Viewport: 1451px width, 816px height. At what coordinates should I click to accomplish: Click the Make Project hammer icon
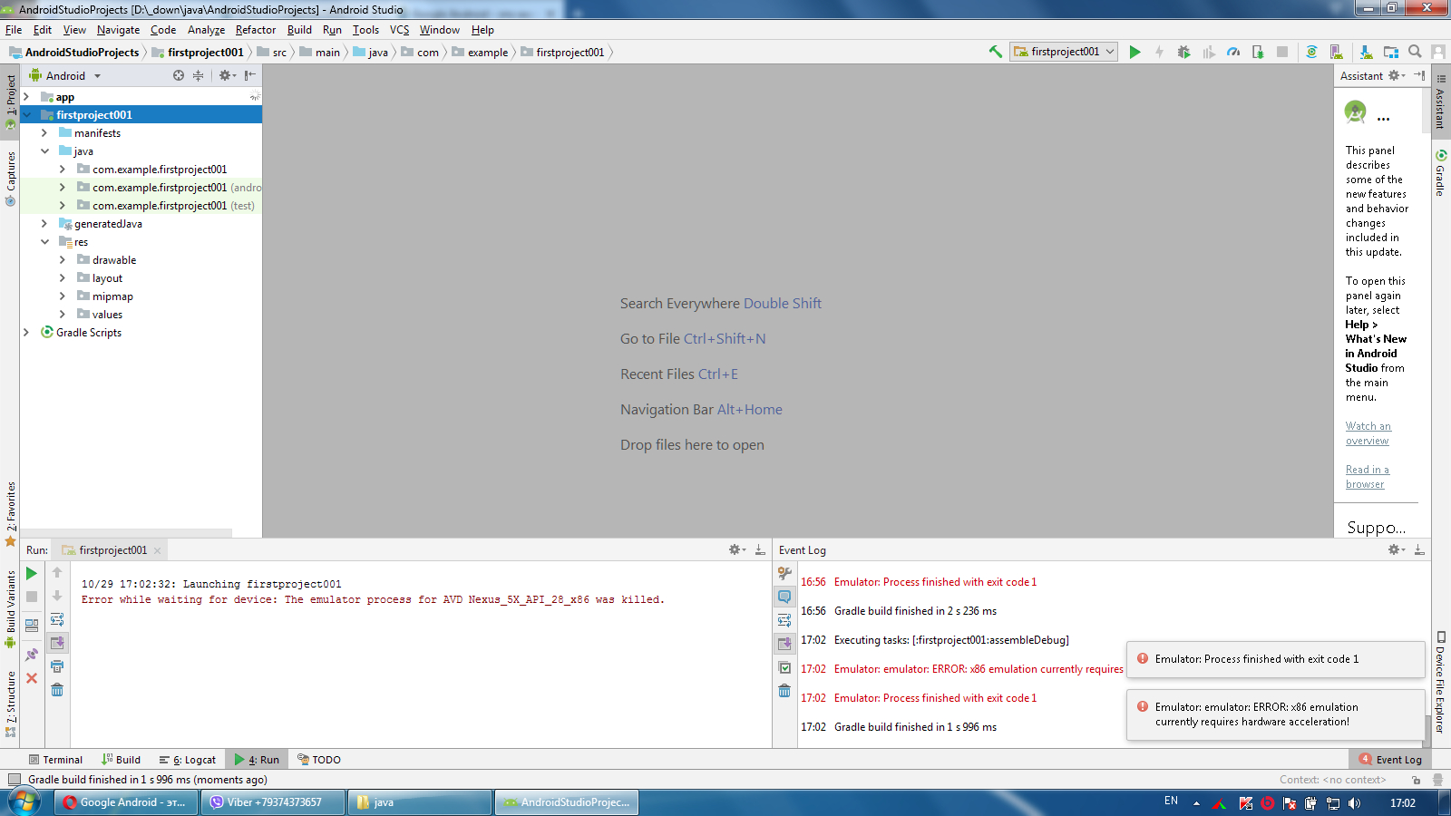coord(995,52)
